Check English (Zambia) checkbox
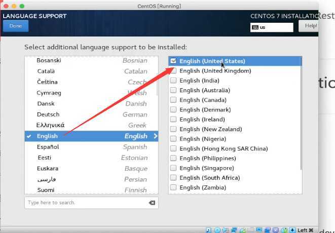This screenshot has height=233, width=335. coord(173,187)
